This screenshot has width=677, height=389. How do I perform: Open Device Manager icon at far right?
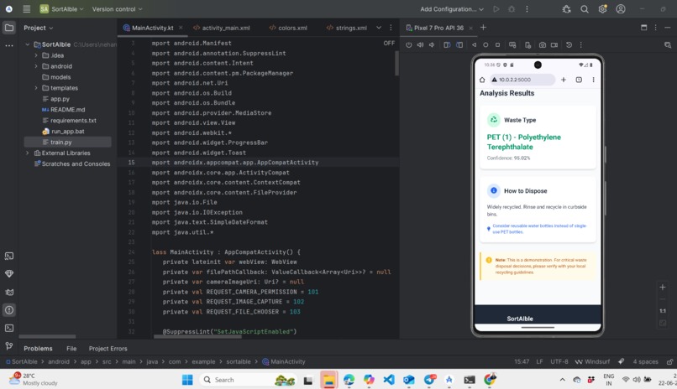[668, 44]
